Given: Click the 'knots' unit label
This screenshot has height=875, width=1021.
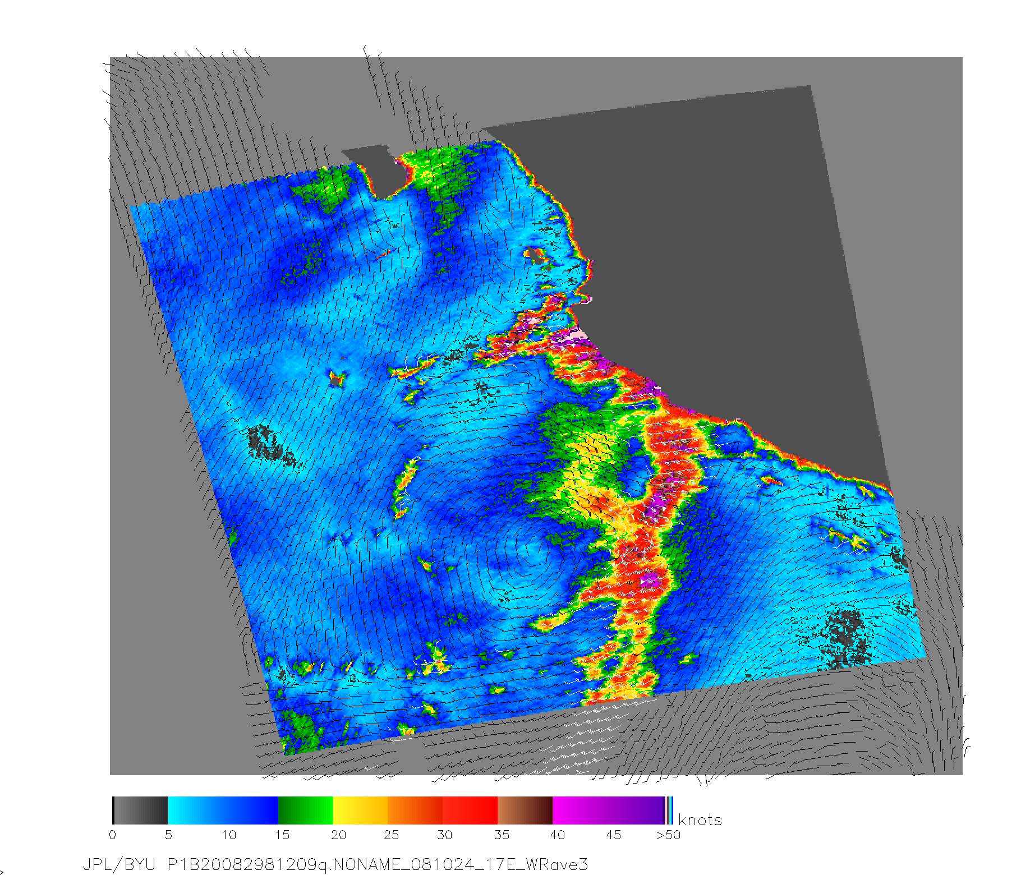Looking at the screenshot, I should (700, 820).
